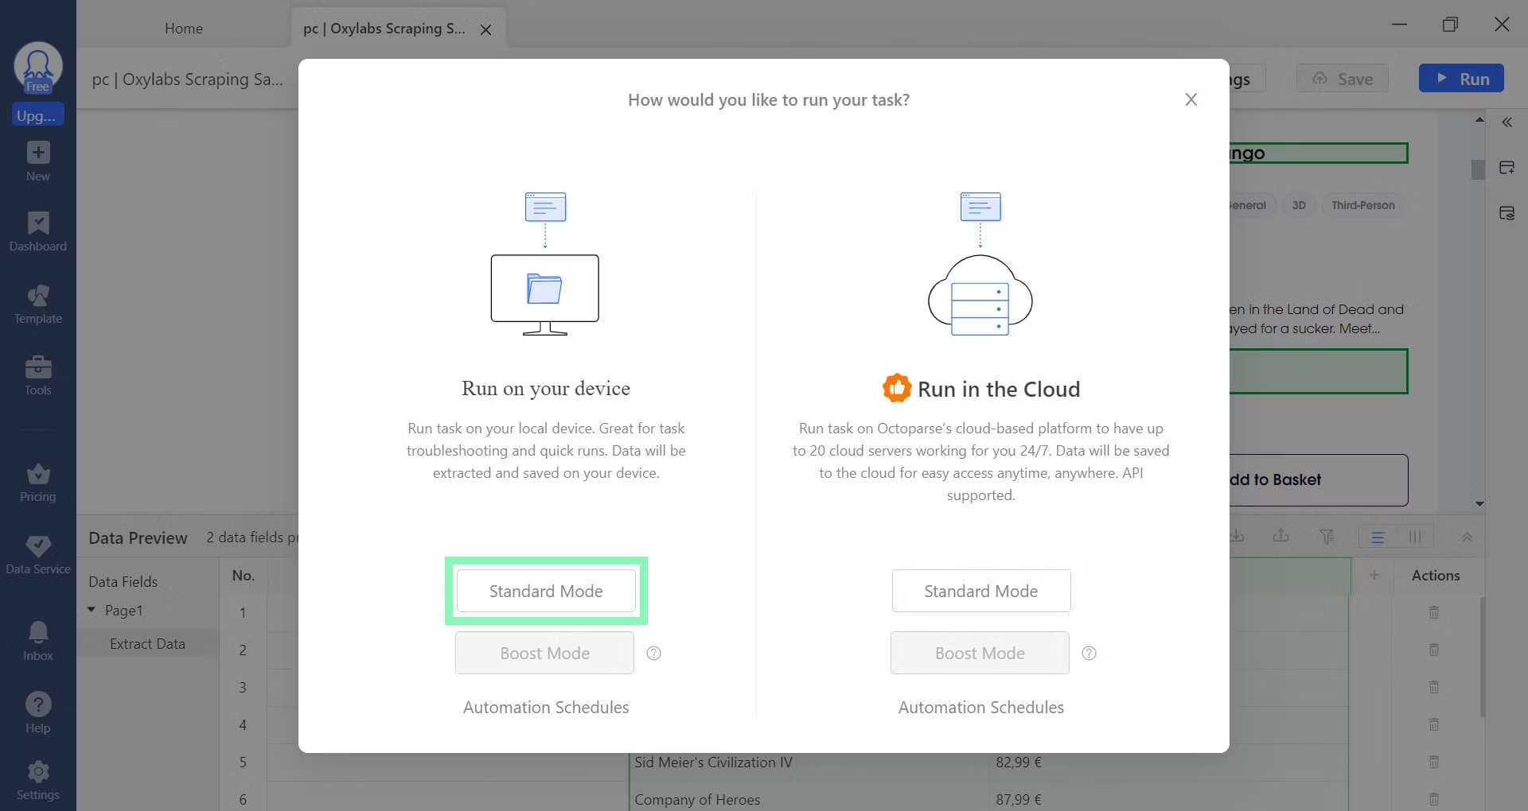Click help icon beside cloud Boost Mode
The height and width of the screenshot is (811, 1528).
tap(1089, 653)
